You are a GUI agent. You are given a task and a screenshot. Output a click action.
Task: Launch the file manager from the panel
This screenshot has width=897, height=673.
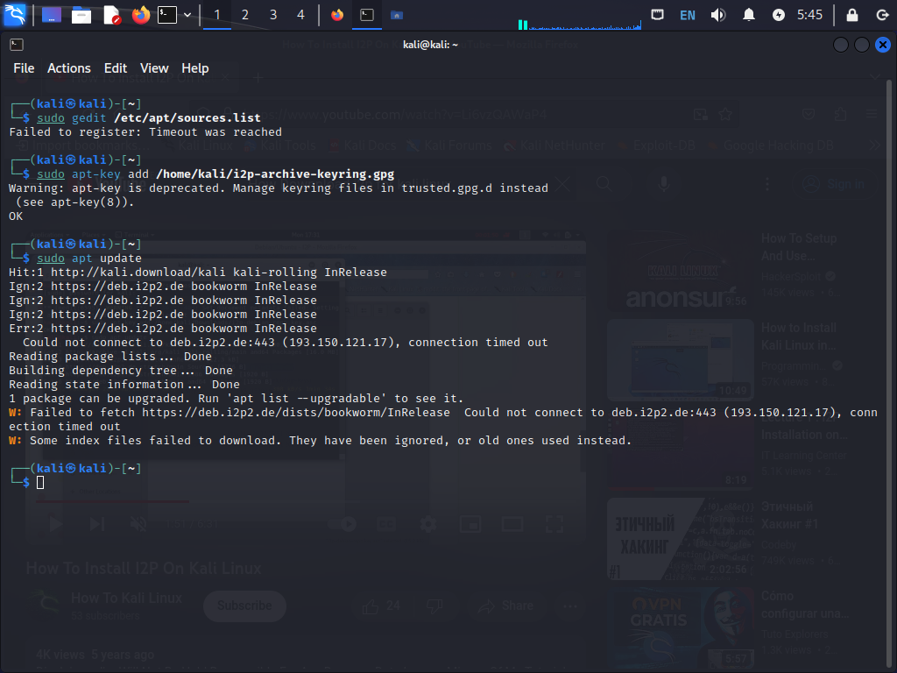coord(81,14)
